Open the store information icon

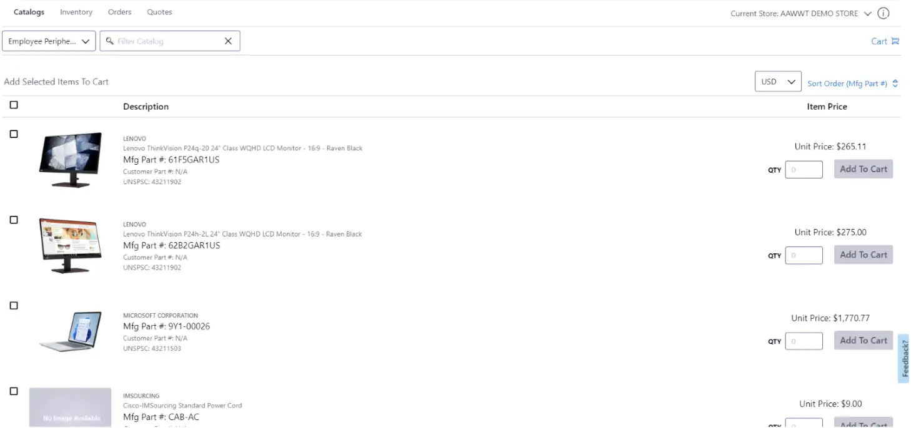click(883, 13)
